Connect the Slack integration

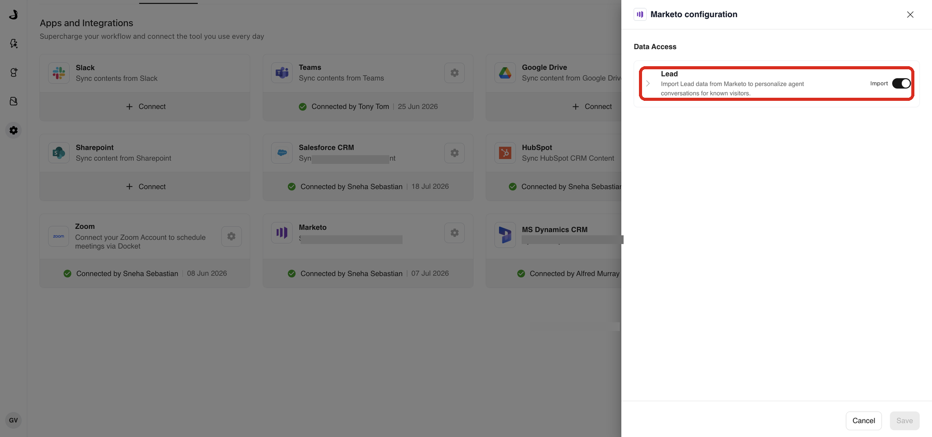(145, 107)
